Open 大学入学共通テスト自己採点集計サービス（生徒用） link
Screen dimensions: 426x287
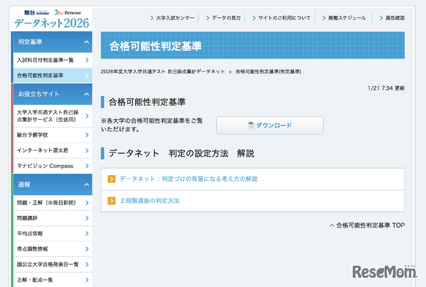tap(53, 116)
